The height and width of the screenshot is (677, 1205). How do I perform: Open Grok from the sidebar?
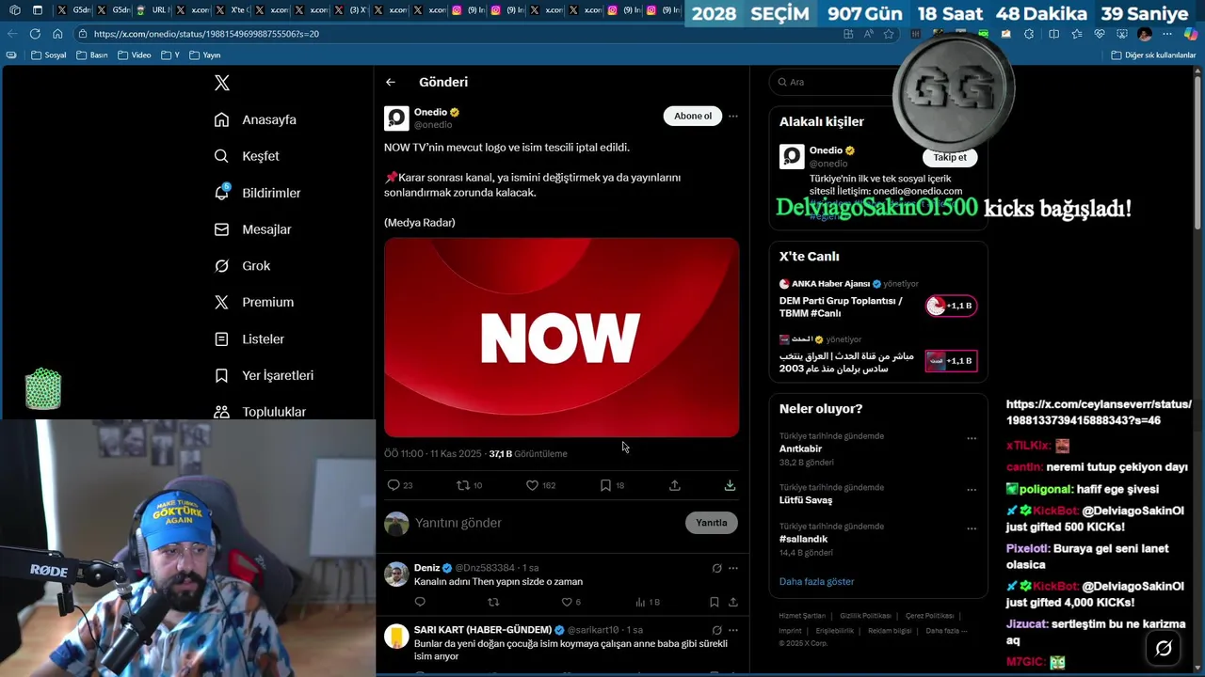coord(242,266)
